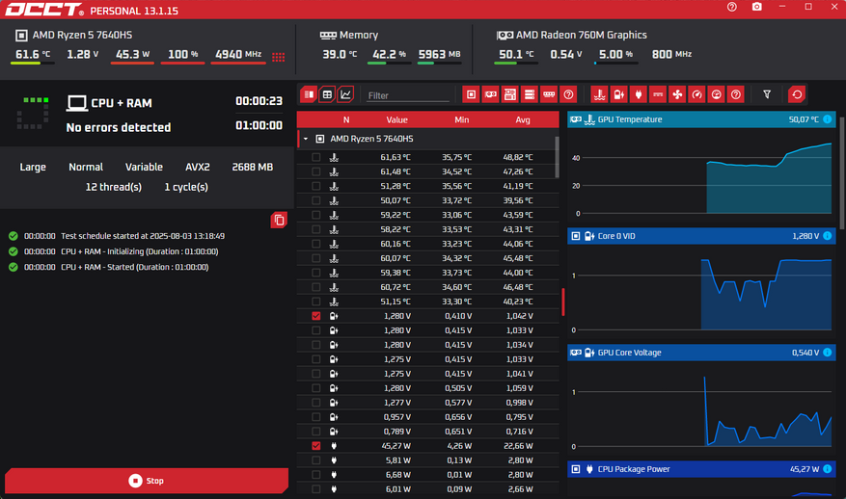
Task: Click the graph panel vertical scrollbar
Action: coord(842,172)
